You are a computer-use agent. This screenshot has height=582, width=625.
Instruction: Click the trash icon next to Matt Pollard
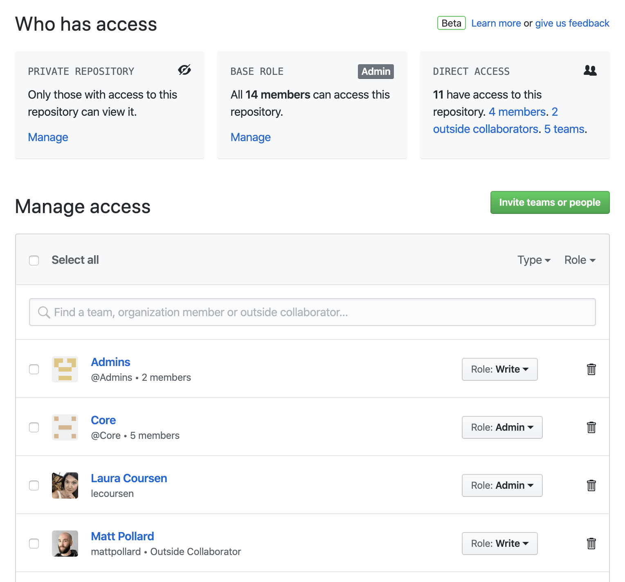(x=591, y=544)
